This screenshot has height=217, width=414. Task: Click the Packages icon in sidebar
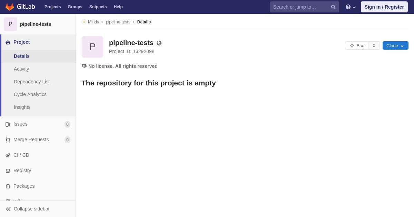8,186
